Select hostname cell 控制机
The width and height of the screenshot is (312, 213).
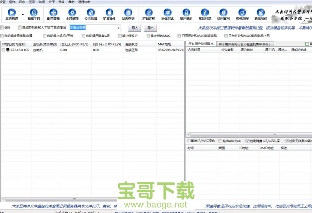tap(38, 50)
